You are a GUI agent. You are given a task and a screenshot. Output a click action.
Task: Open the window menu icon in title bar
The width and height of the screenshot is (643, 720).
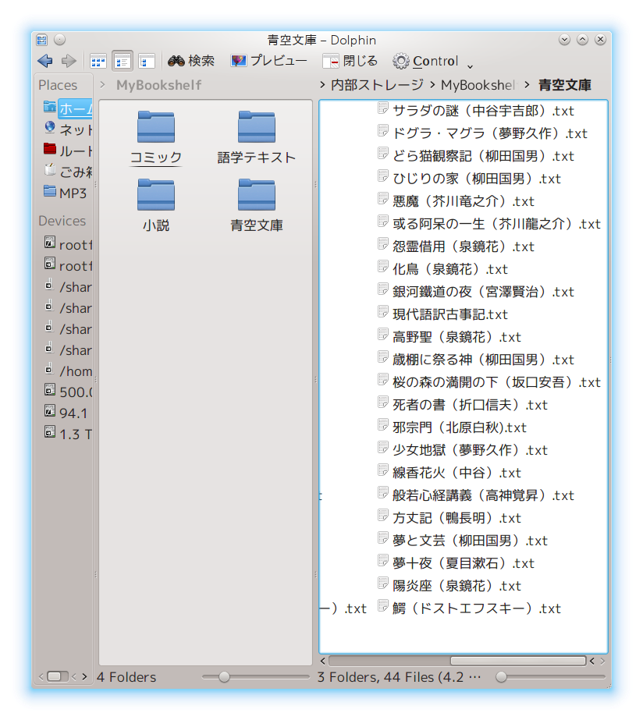[42, 40]
